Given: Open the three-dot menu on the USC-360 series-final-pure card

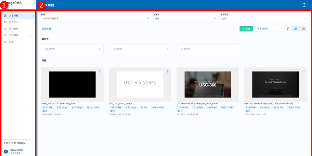Looking at the screenshot, I should click(x=303, y=71).
